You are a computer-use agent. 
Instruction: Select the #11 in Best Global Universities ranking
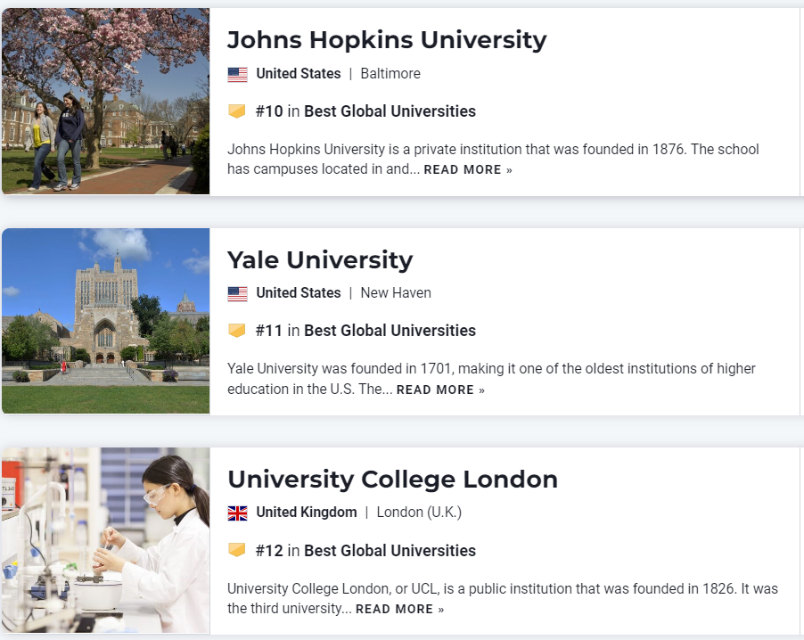click(365, 331)
